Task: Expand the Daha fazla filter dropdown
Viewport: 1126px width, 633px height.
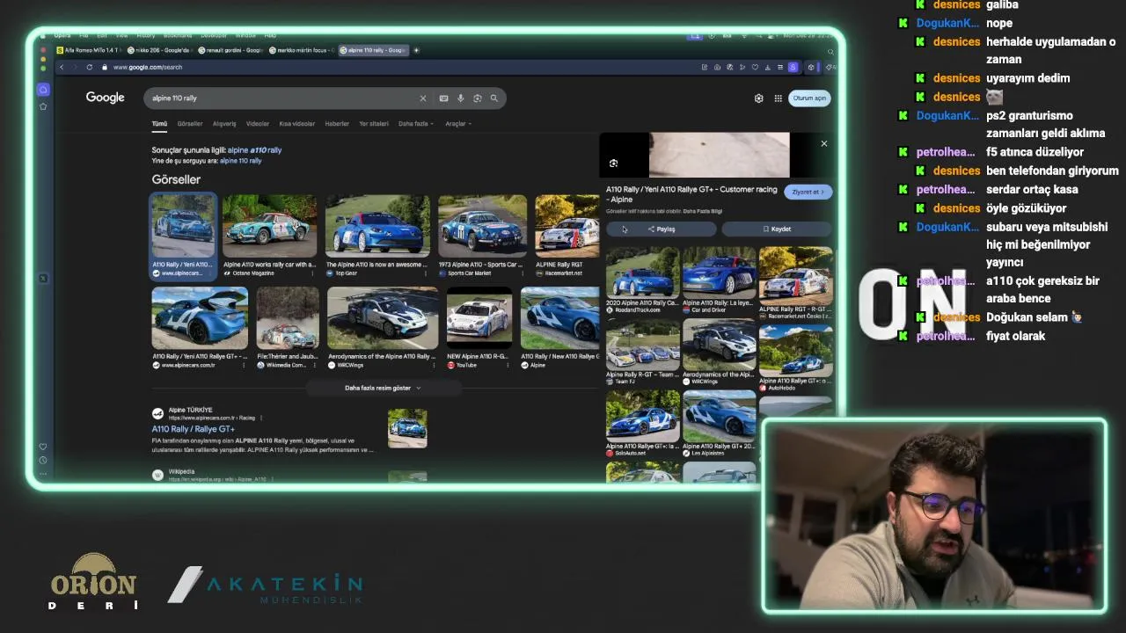Action: pyautogui.click(x=415, y=124)
